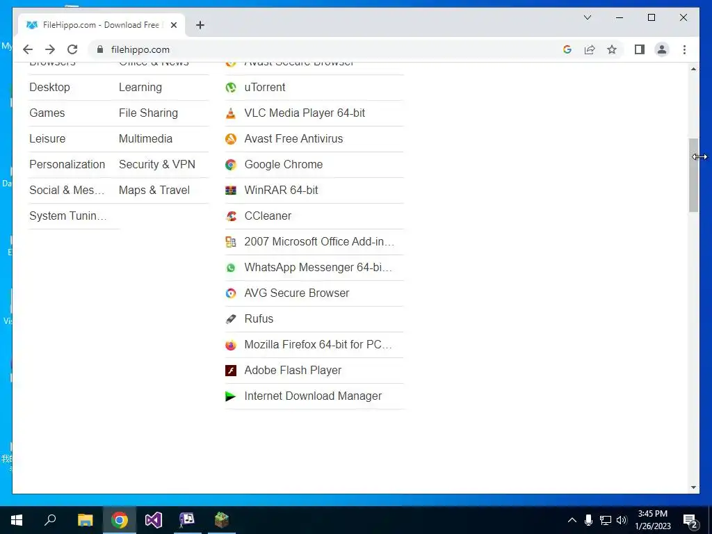712x534 pixels.
Task: Open the Google Chrome download link
Action: pos(284,164)
